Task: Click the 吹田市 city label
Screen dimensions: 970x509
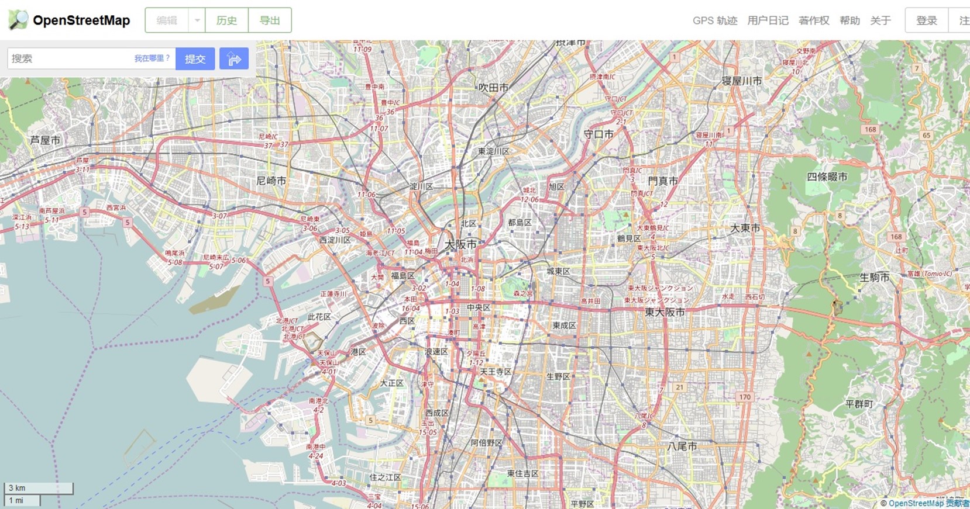Action: [x=493, y=88]
